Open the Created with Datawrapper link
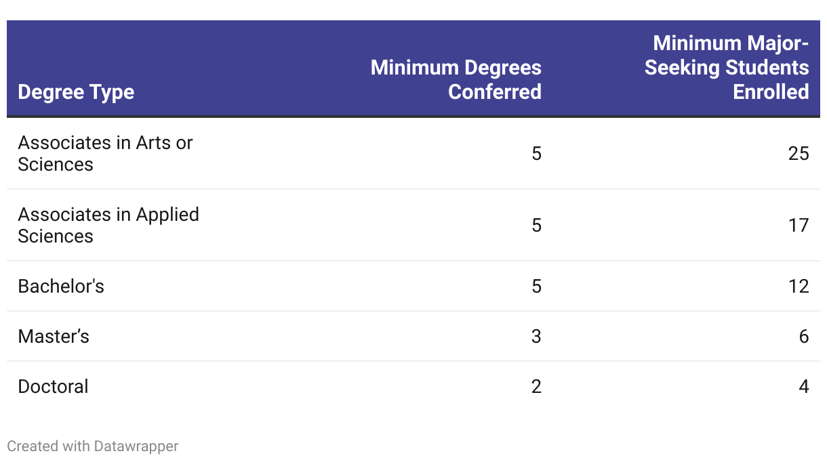 click(93, 446)
